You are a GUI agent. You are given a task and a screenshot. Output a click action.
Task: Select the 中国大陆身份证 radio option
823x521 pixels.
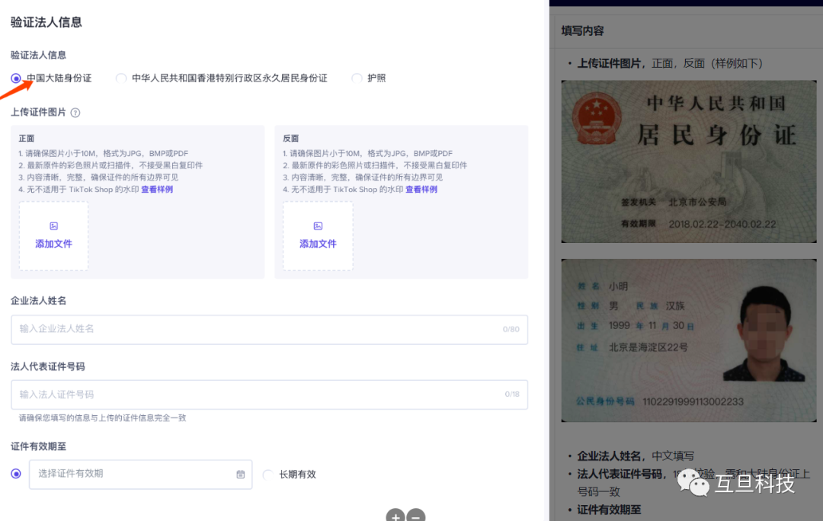[x=16, y=78]
